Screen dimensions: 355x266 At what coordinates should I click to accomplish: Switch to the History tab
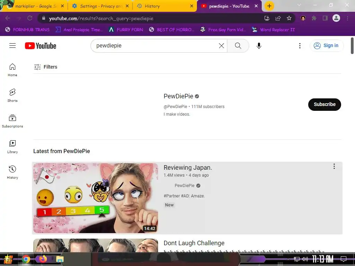click(x=165, y=6)
